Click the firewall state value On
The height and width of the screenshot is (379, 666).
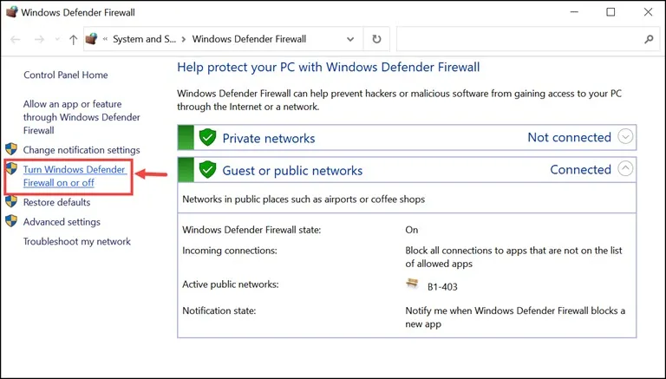point(412,230)
